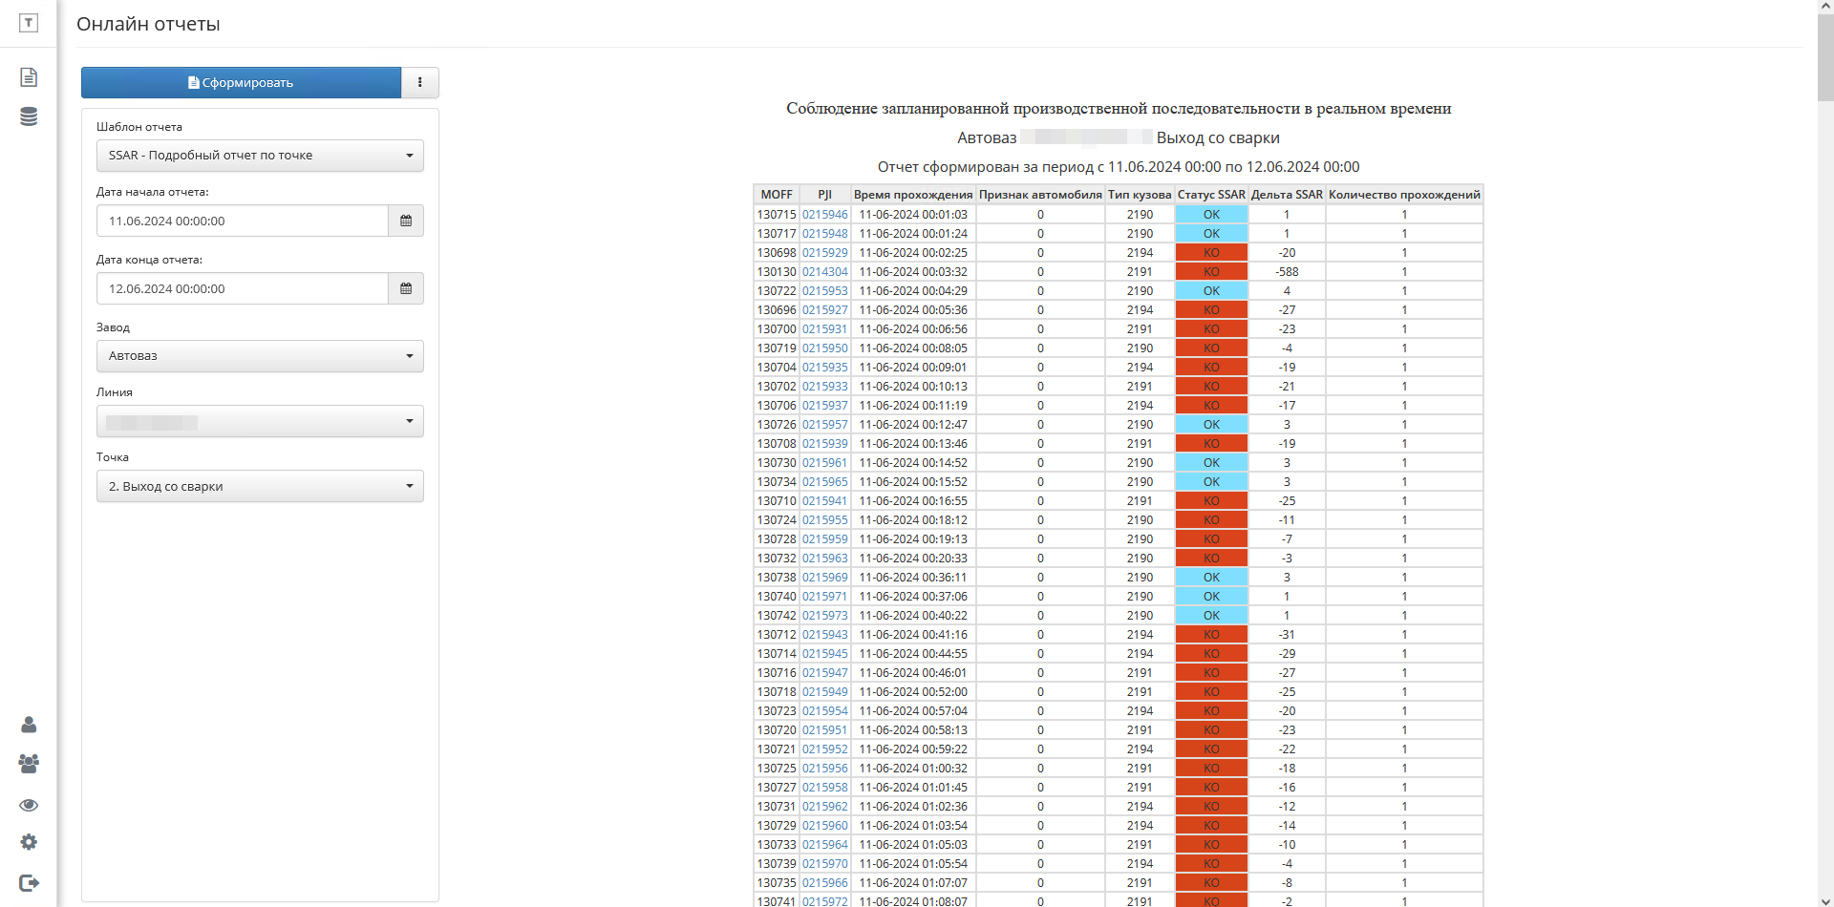Open the single user profile icon
Viewport: 1834px width, 907px height.
(x=29, y=725)
